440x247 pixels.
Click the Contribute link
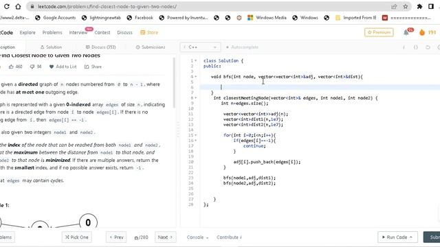(x=229, y=237)
